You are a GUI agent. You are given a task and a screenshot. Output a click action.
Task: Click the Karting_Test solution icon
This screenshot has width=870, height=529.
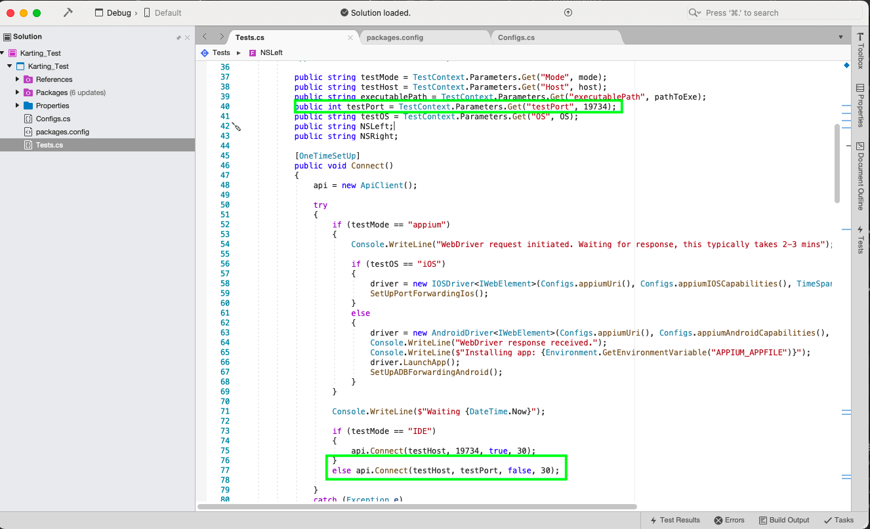coord(12,53)
